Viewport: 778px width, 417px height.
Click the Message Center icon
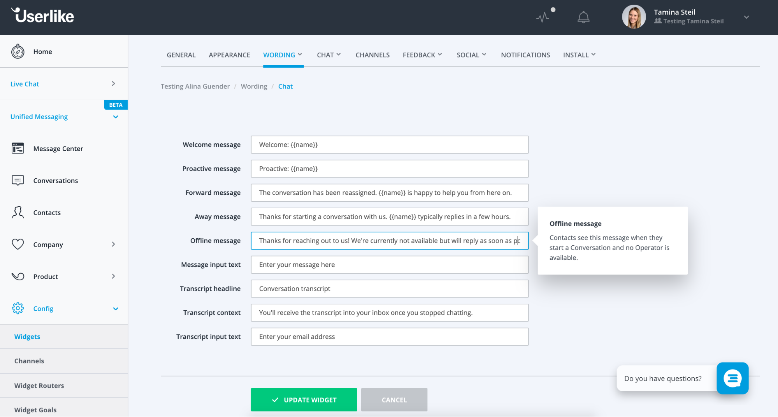tap(18, 148)
